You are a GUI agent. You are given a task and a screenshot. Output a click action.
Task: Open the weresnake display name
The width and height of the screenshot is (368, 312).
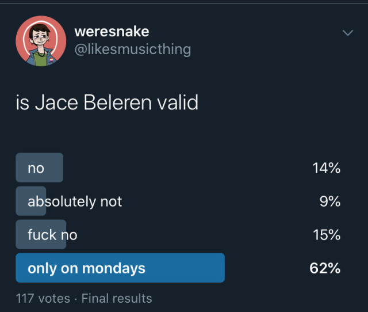[x=112, y=32]
